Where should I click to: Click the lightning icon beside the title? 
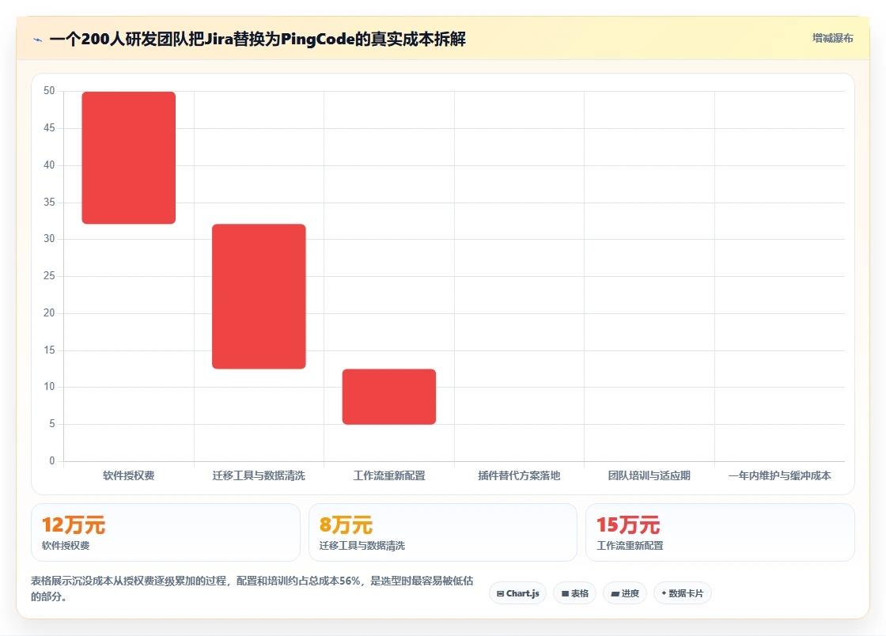[x=38, y=40]
